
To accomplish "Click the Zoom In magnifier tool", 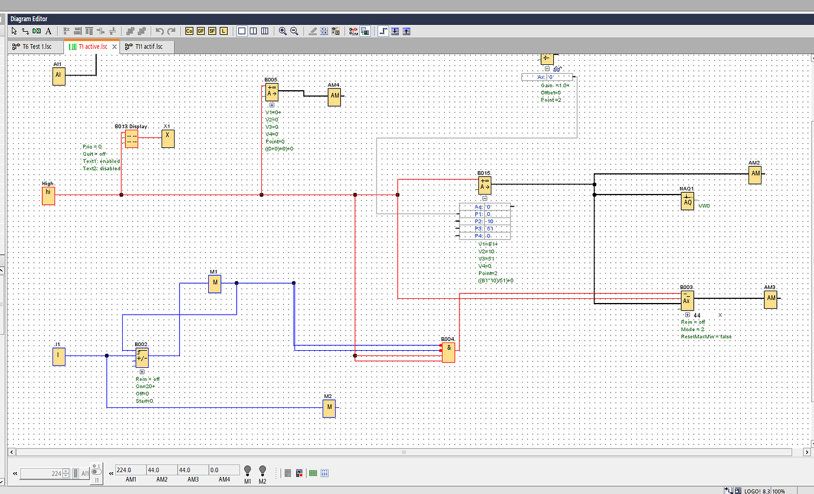I will (x=284, y=31).
